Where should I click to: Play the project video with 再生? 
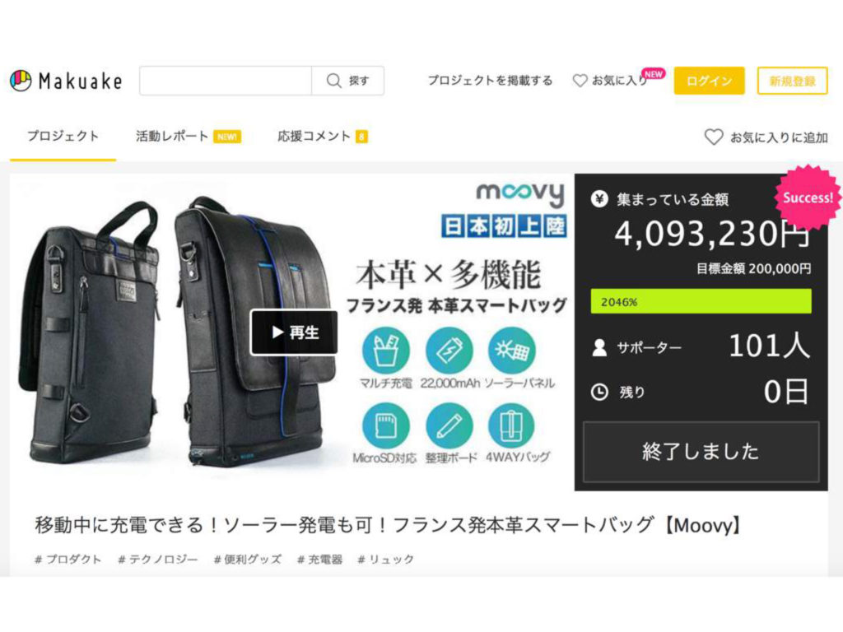[x=294, y=332]
